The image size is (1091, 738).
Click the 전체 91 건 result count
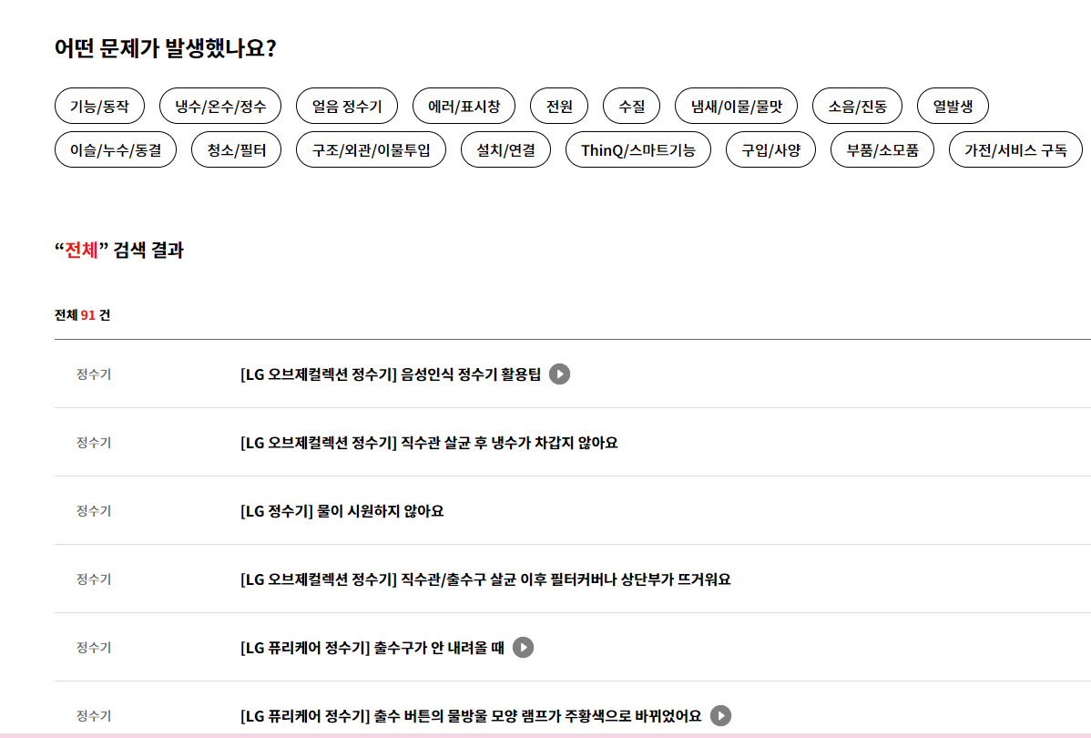[82, 315]
